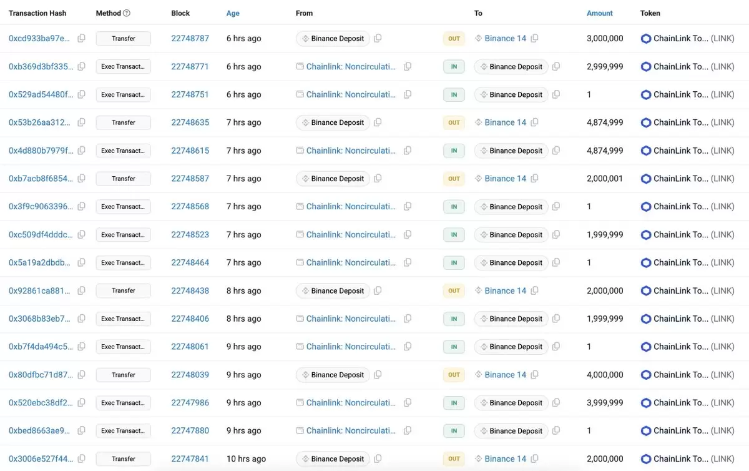Copy transaction hash 0x92861ca881
The height and width of the screenshot is (471, 749).
click(x=81, y=290)
